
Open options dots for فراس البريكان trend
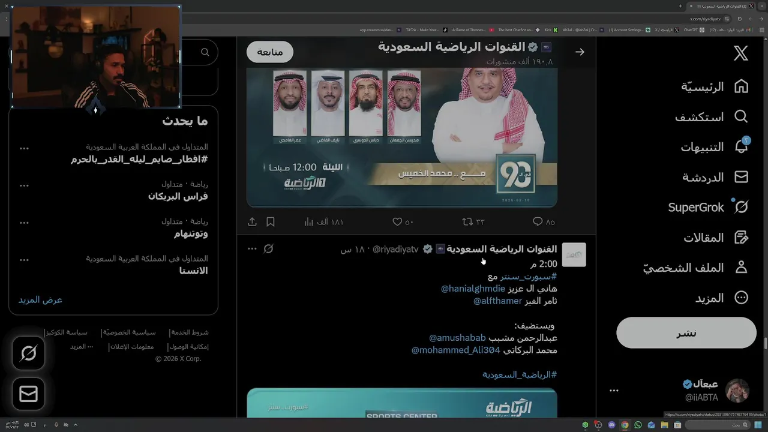[x=24, y=185]
